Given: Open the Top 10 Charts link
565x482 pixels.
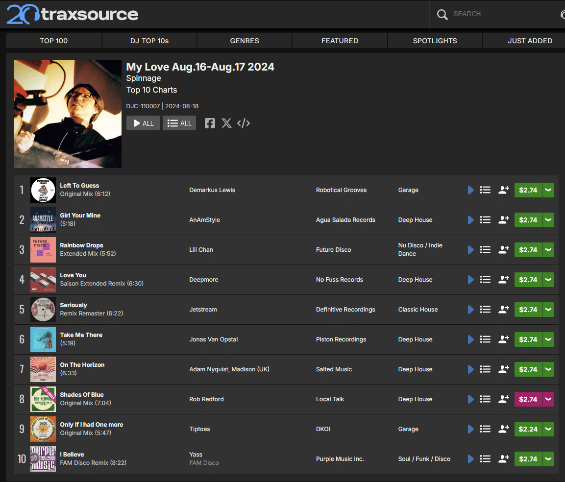Looking at the screenshot, I should point(152,90).
